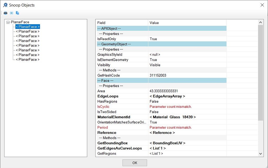Click the EdgeLoops property row
This screenshot has height=168, width=268.
pos(108,96)
